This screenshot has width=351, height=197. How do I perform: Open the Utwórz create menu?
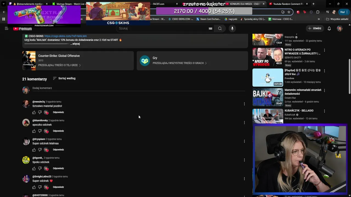315,28
